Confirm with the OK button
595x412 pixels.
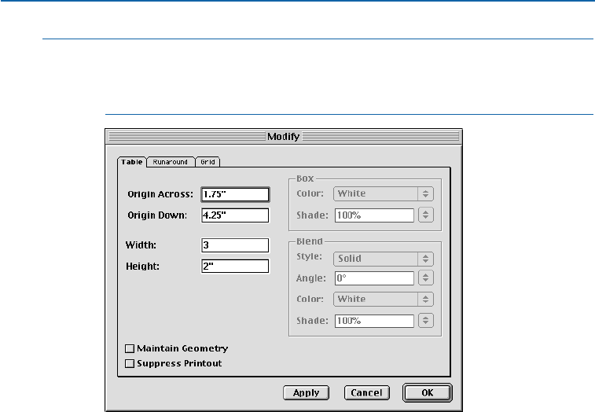428,392
